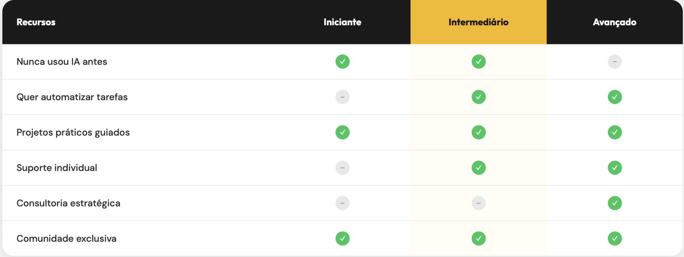Click the Recursos header label
The image size is (684, 257).
pyautogui.click(x=36, y=22)
